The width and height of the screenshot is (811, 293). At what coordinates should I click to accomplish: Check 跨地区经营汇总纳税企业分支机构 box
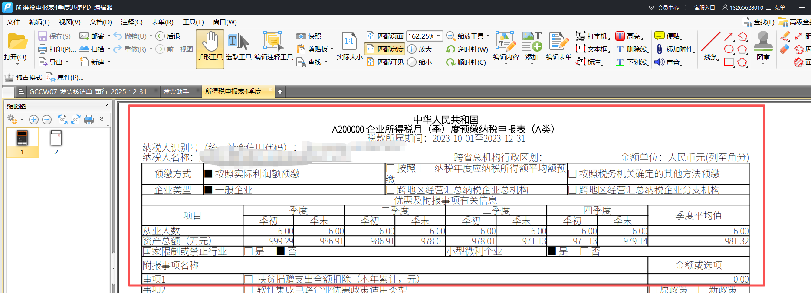572,190
